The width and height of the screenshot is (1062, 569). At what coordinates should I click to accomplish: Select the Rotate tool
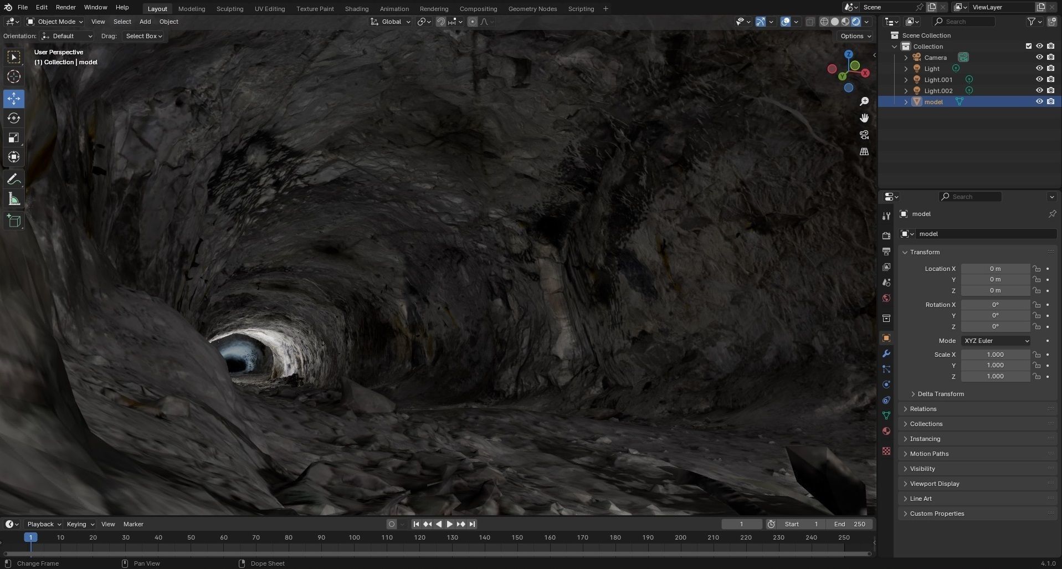(14, 118)
